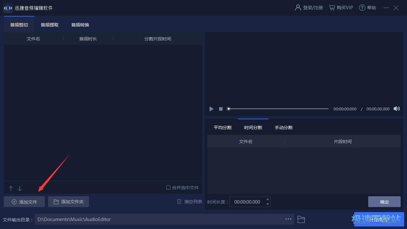407x229 pixels.
Task: Select the 手动分割 split mode tab
Action: (283, 127)
